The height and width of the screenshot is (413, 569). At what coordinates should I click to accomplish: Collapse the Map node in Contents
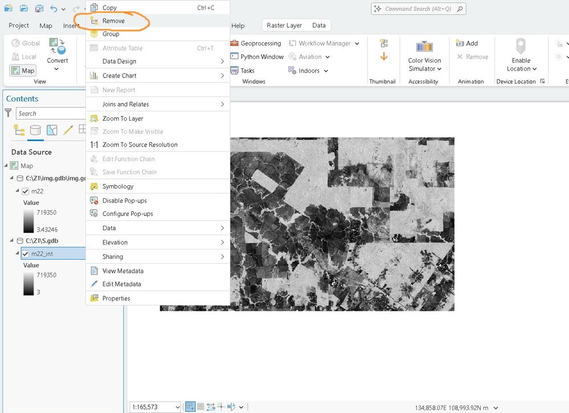[x=6, y=165]
